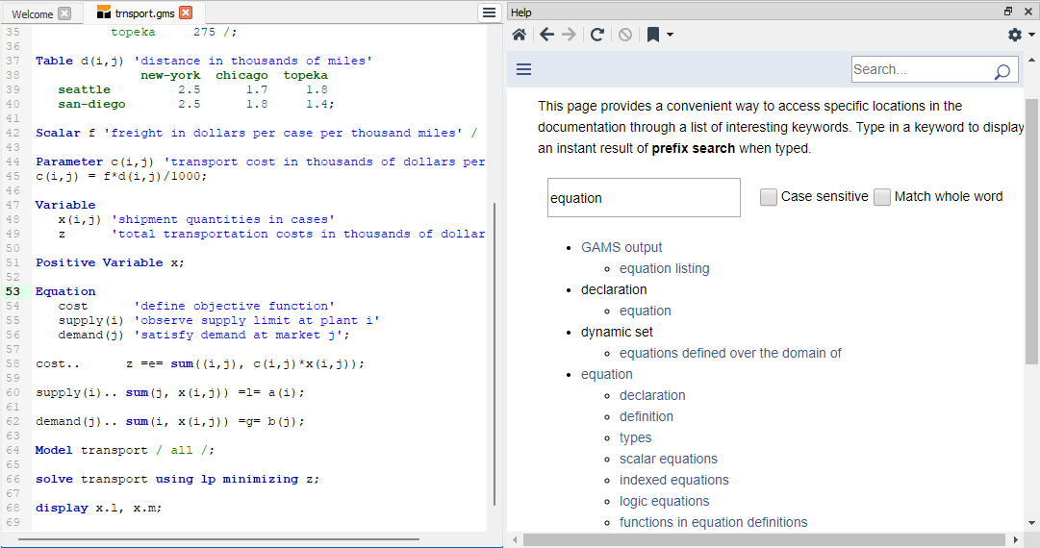This screenshot has height=548, width=1040.
Task: Click the Home icon in Help toolbar
Action: click(520, 35)
